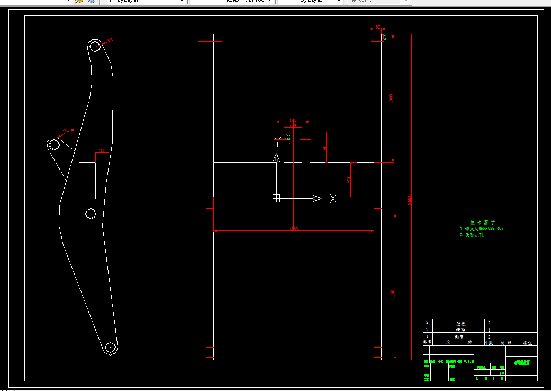Click the UCS Y axis label
The image size is (551, 391).
[x=277, y=141]
